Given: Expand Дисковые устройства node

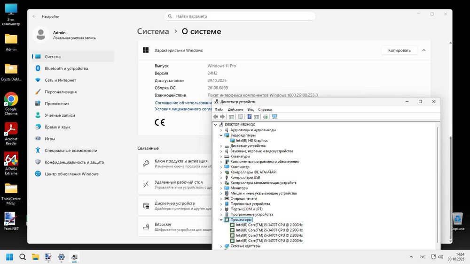Looking at the screenshot, I should click(221, 146).
